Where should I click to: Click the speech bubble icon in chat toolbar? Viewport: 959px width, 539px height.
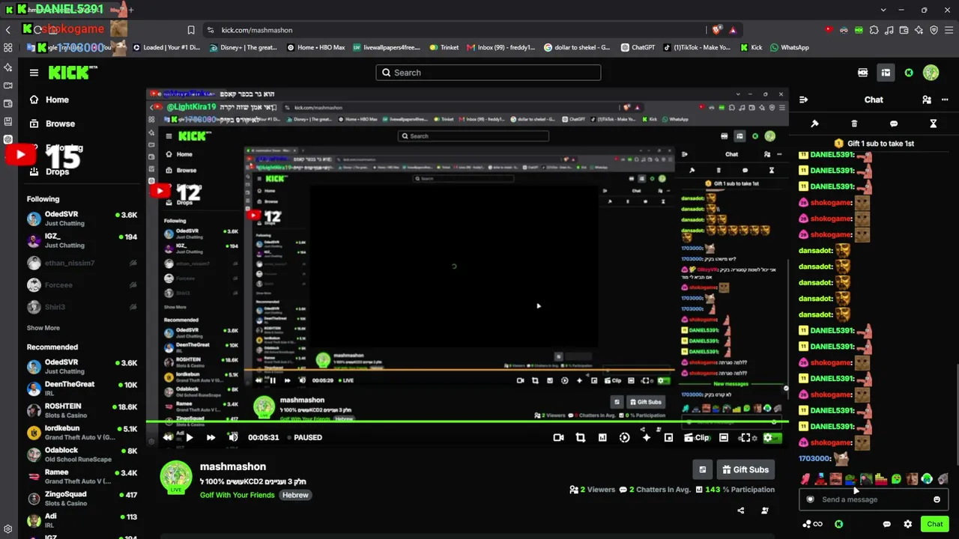coord(894,124)
